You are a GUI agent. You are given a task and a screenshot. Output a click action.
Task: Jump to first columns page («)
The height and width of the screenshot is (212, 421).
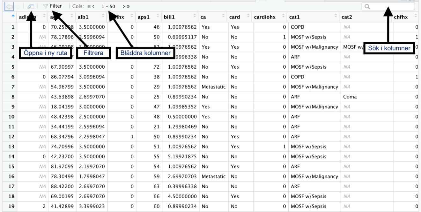[89, 6]
